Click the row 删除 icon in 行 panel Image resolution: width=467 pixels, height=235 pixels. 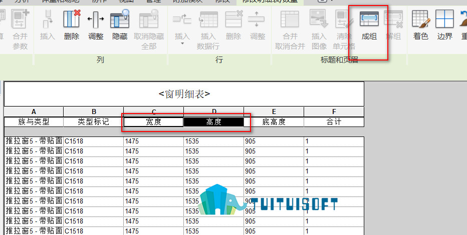233,19
